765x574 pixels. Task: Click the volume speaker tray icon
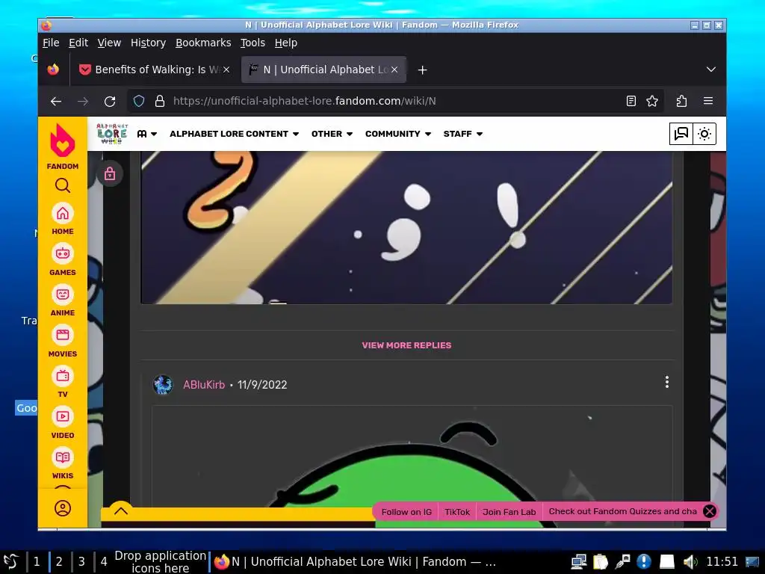click(690, 562)
